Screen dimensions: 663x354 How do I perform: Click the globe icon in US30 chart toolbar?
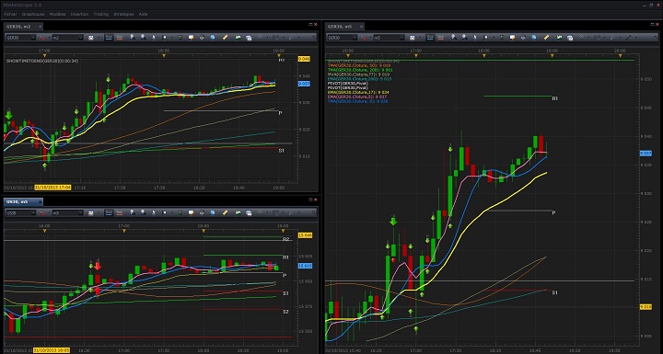pos(213,213)
